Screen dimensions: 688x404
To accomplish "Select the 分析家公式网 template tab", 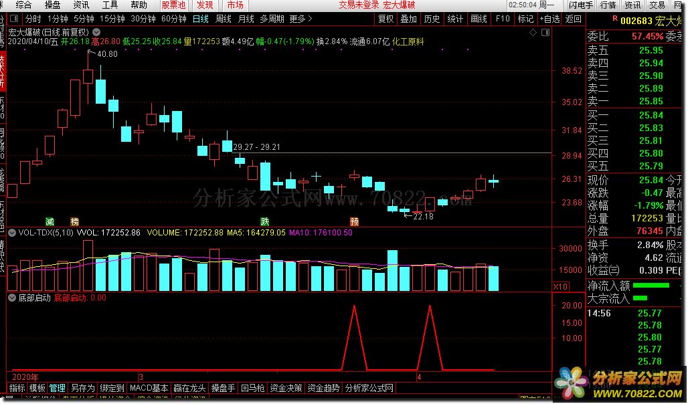I will click(369, 388).
